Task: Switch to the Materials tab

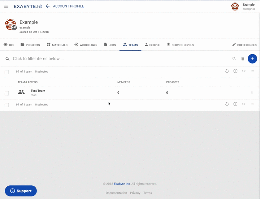Action: [57, 45]
